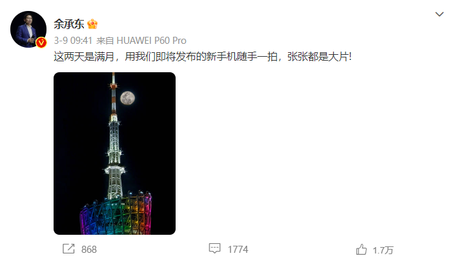
Task: Click the repost share arrow icon
Action: point(68,248)
